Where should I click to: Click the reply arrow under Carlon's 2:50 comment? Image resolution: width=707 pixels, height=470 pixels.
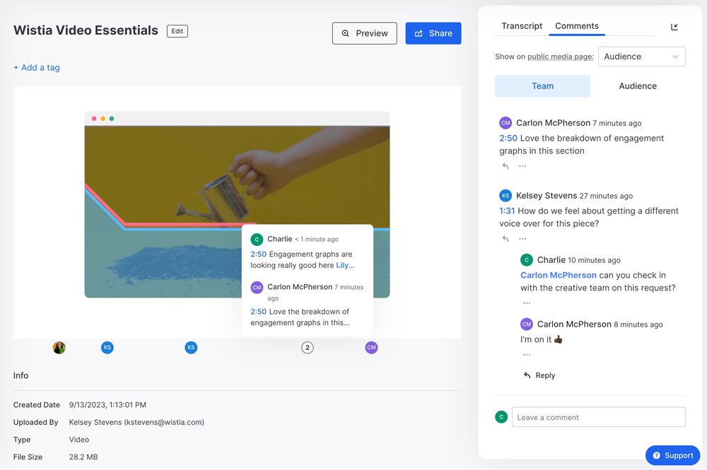pos(506,166)
